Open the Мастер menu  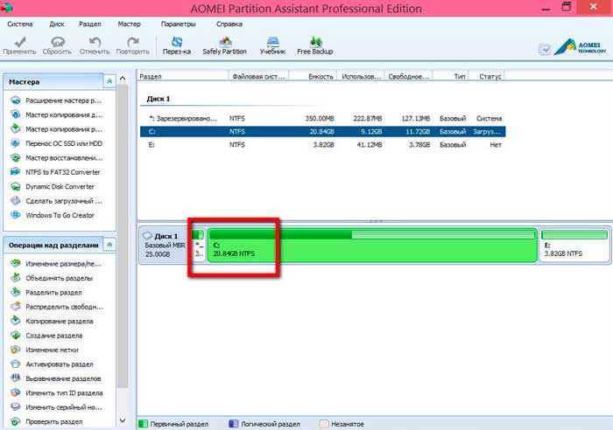click(129, 24)
